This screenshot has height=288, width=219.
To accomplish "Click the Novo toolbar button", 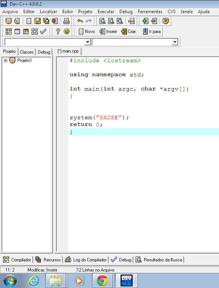I will click(87, 31).
